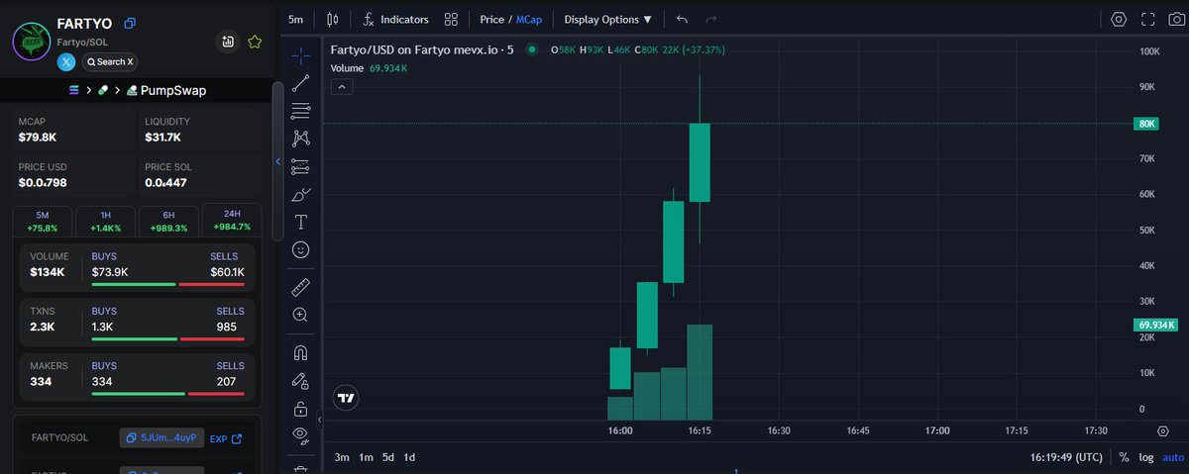
Task: Enter fullscreen chart mode
Action: tap(1148, 19)
